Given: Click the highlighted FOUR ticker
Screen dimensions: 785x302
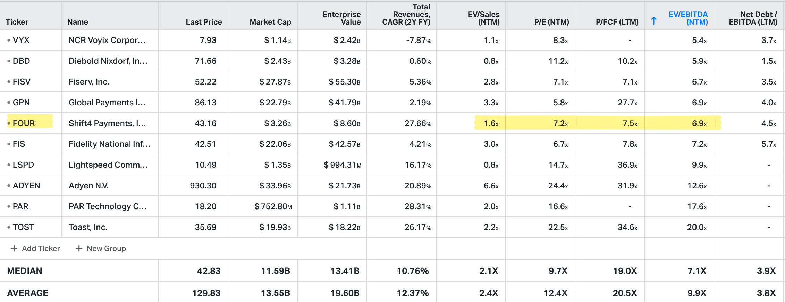Looking at the screenshot, I should coord(24,123).
